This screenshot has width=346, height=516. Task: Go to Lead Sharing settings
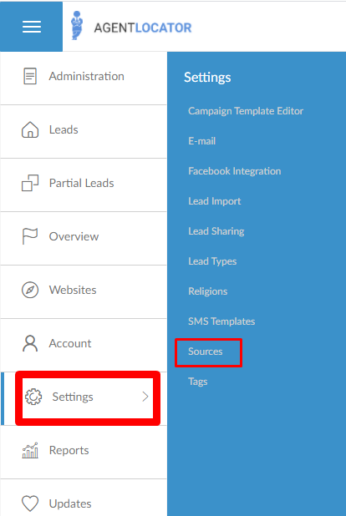click(216, 231)
